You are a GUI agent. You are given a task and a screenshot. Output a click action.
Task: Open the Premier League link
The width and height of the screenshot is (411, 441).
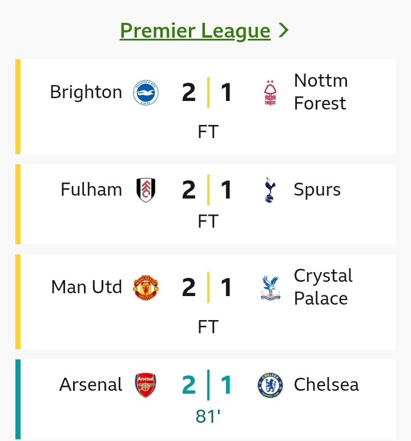click(x=195, y=30)
